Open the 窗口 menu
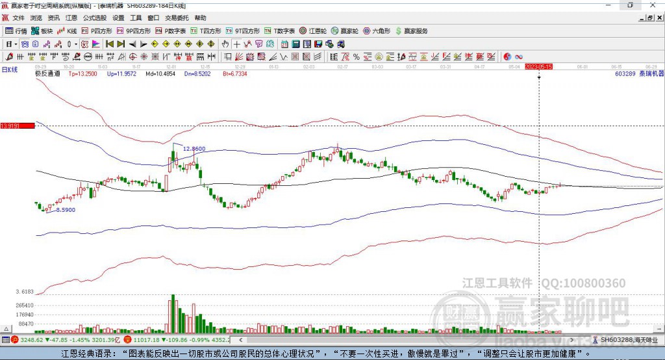Screen dimensions: 665x360 click(x=153, y=18)
